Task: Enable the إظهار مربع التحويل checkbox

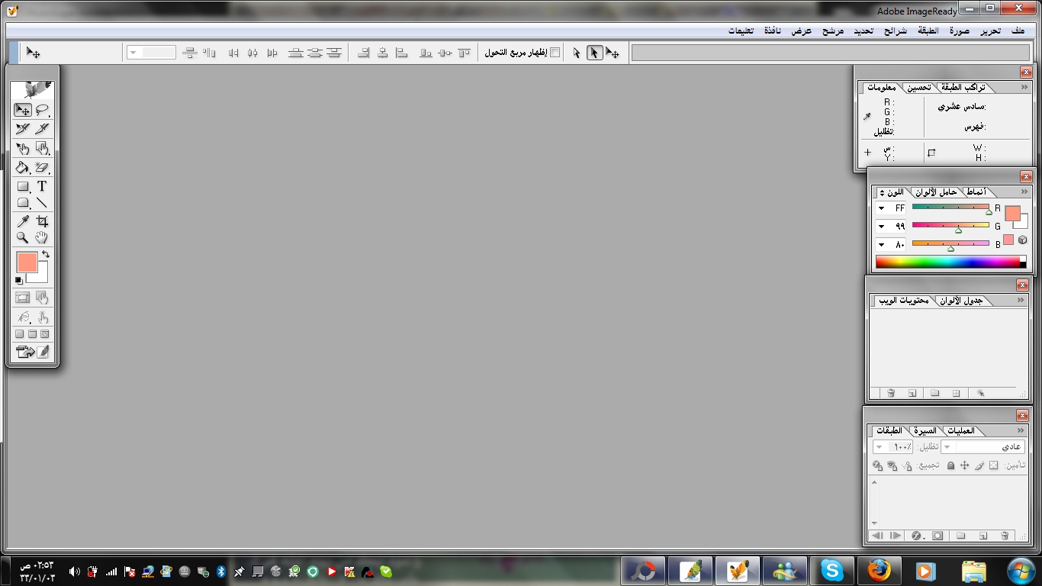Action: coord(555,53)
